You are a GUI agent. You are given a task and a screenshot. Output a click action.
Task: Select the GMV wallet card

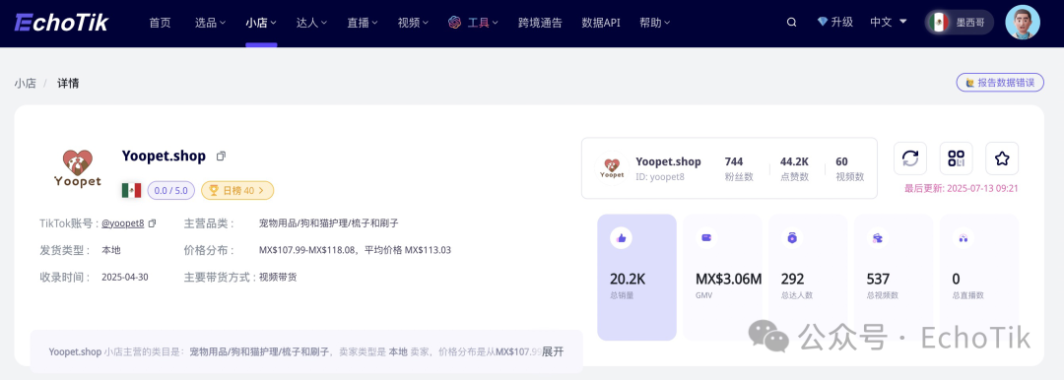point(723,277)
